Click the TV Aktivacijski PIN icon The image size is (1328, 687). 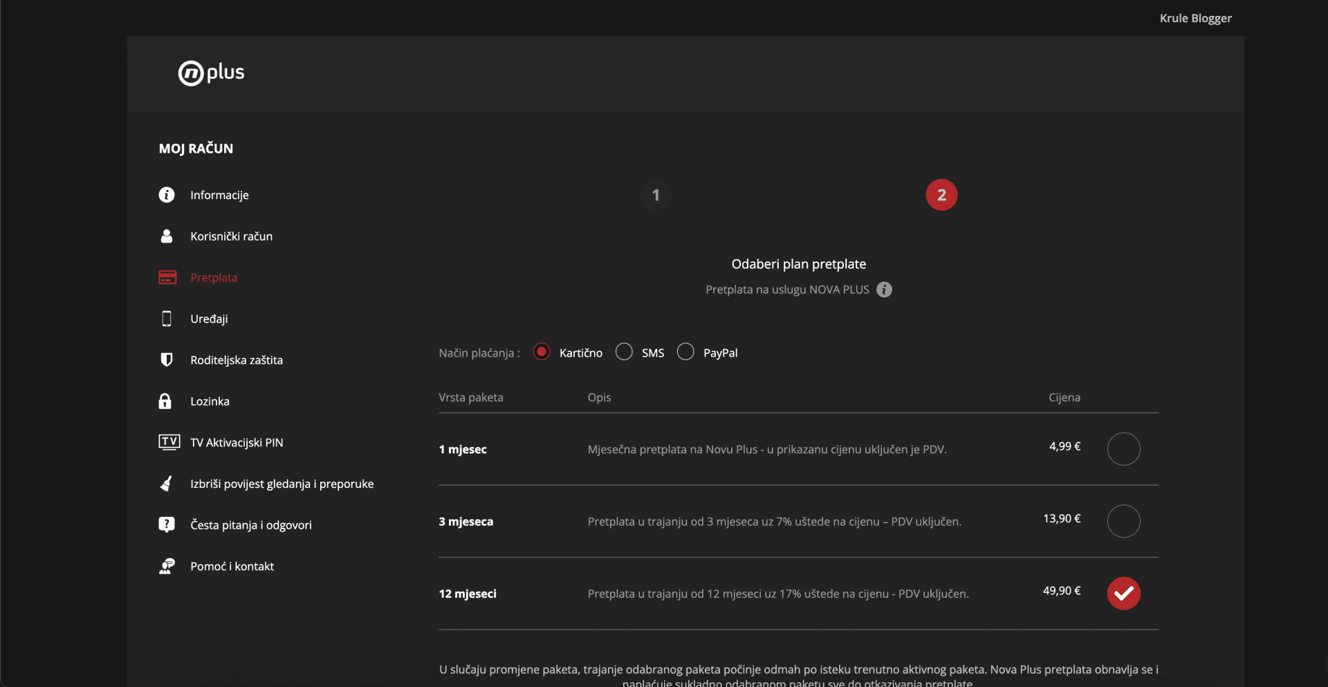point(169,442)
